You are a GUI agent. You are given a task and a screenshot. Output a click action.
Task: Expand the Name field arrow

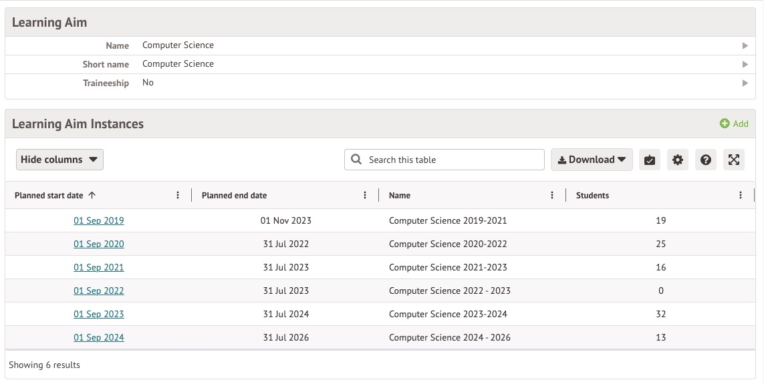745,46
